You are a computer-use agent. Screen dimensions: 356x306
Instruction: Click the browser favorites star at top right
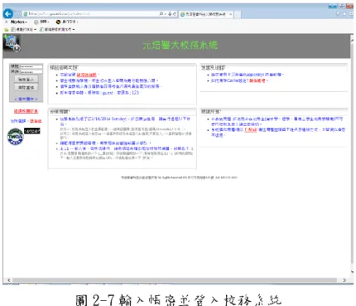coord(344,14)
